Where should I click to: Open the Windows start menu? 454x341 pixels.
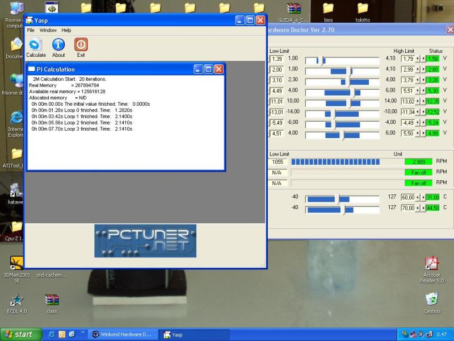click(x=20, y=334)
